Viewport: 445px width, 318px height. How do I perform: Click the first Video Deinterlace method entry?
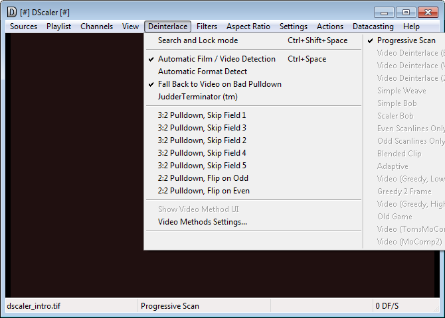click(404, 53)
